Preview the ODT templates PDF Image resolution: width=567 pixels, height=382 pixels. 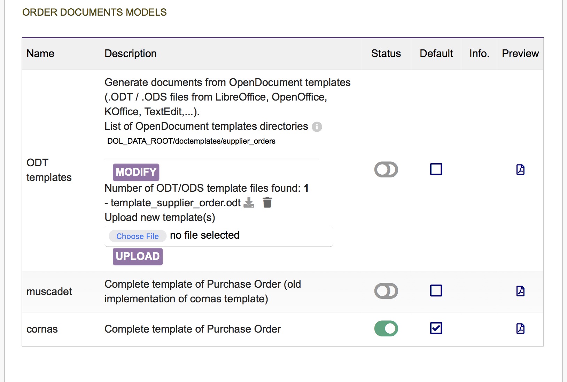pyautogui.click(x=520, y=169)
